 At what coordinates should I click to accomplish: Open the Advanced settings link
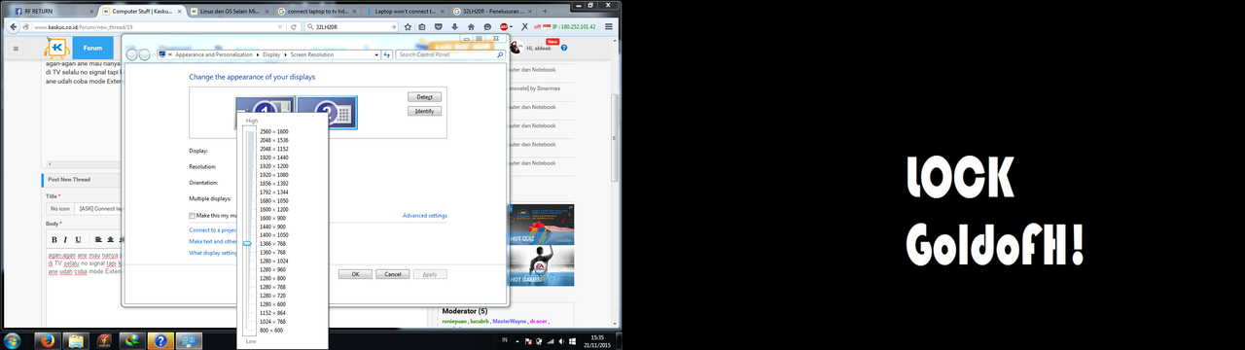(425, 216)
